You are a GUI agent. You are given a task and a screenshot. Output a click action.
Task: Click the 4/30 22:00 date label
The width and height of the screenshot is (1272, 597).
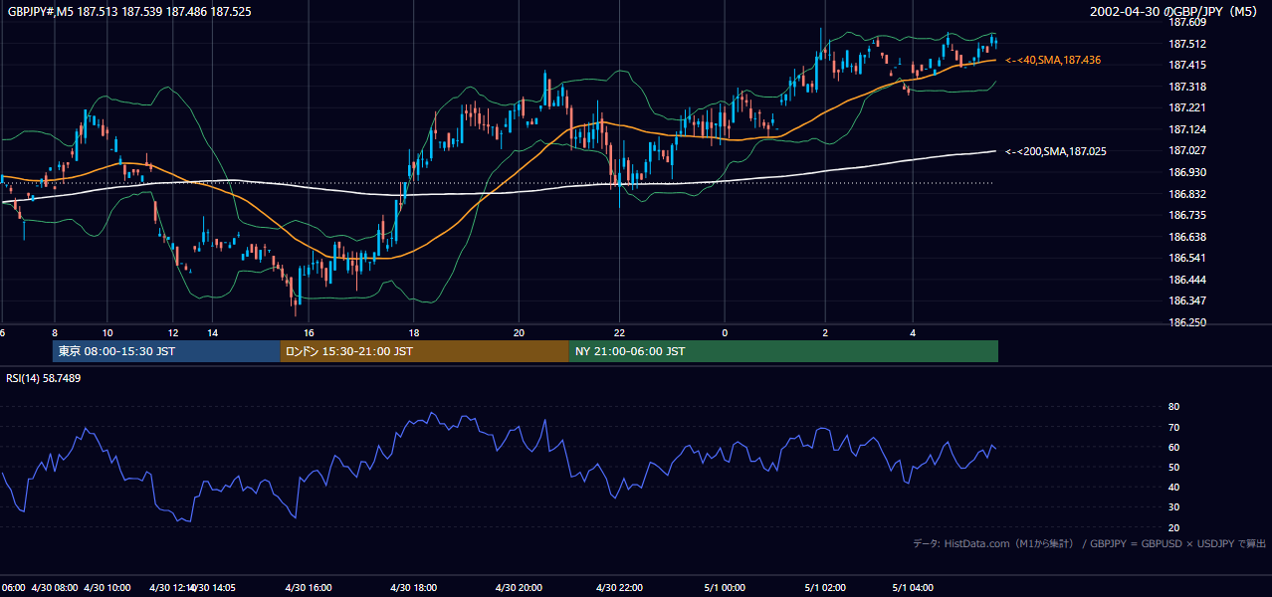point(619,588)
